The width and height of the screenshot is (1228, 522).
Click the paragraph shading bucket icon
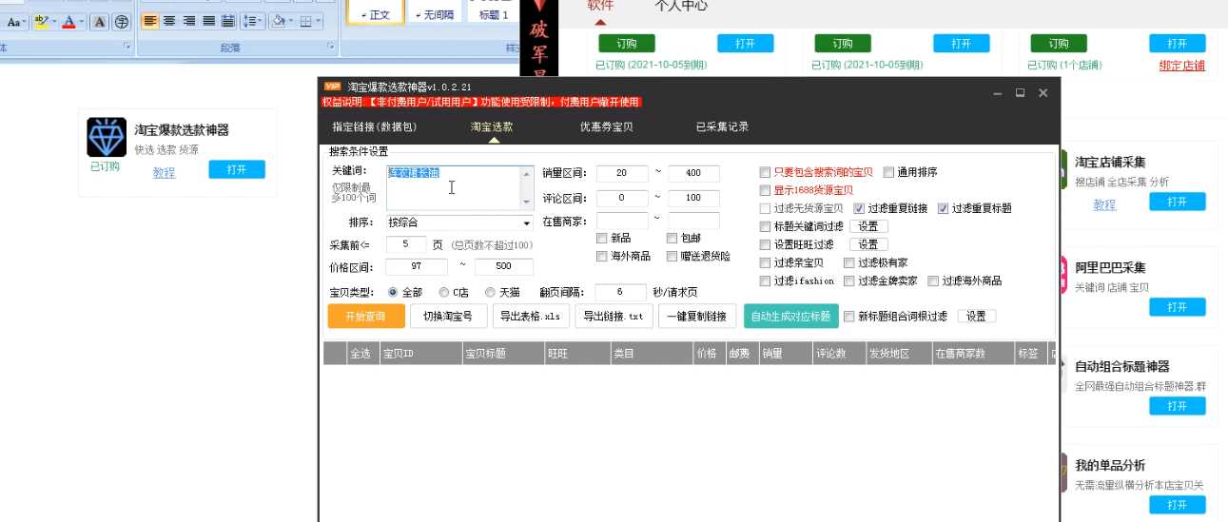(x=278, y=21)
